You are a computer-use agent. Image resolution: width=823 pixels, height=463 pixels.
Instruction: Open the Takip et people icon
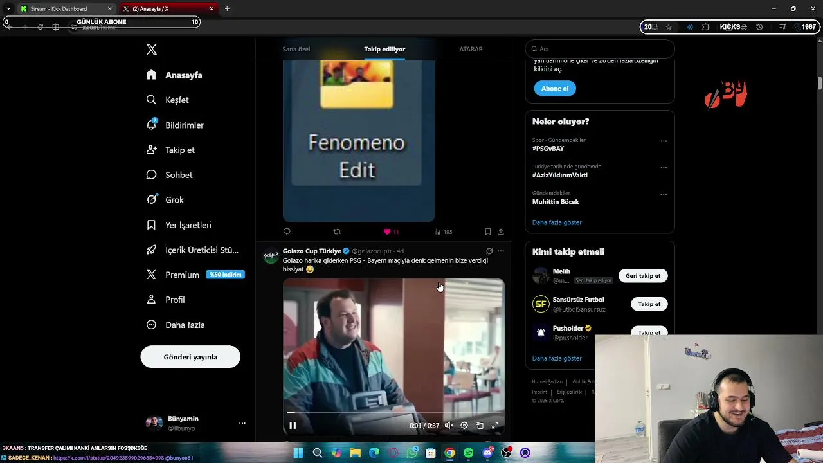[151, 150]
